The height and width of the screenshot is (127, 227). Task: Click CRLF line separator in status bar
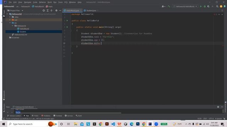205,119
